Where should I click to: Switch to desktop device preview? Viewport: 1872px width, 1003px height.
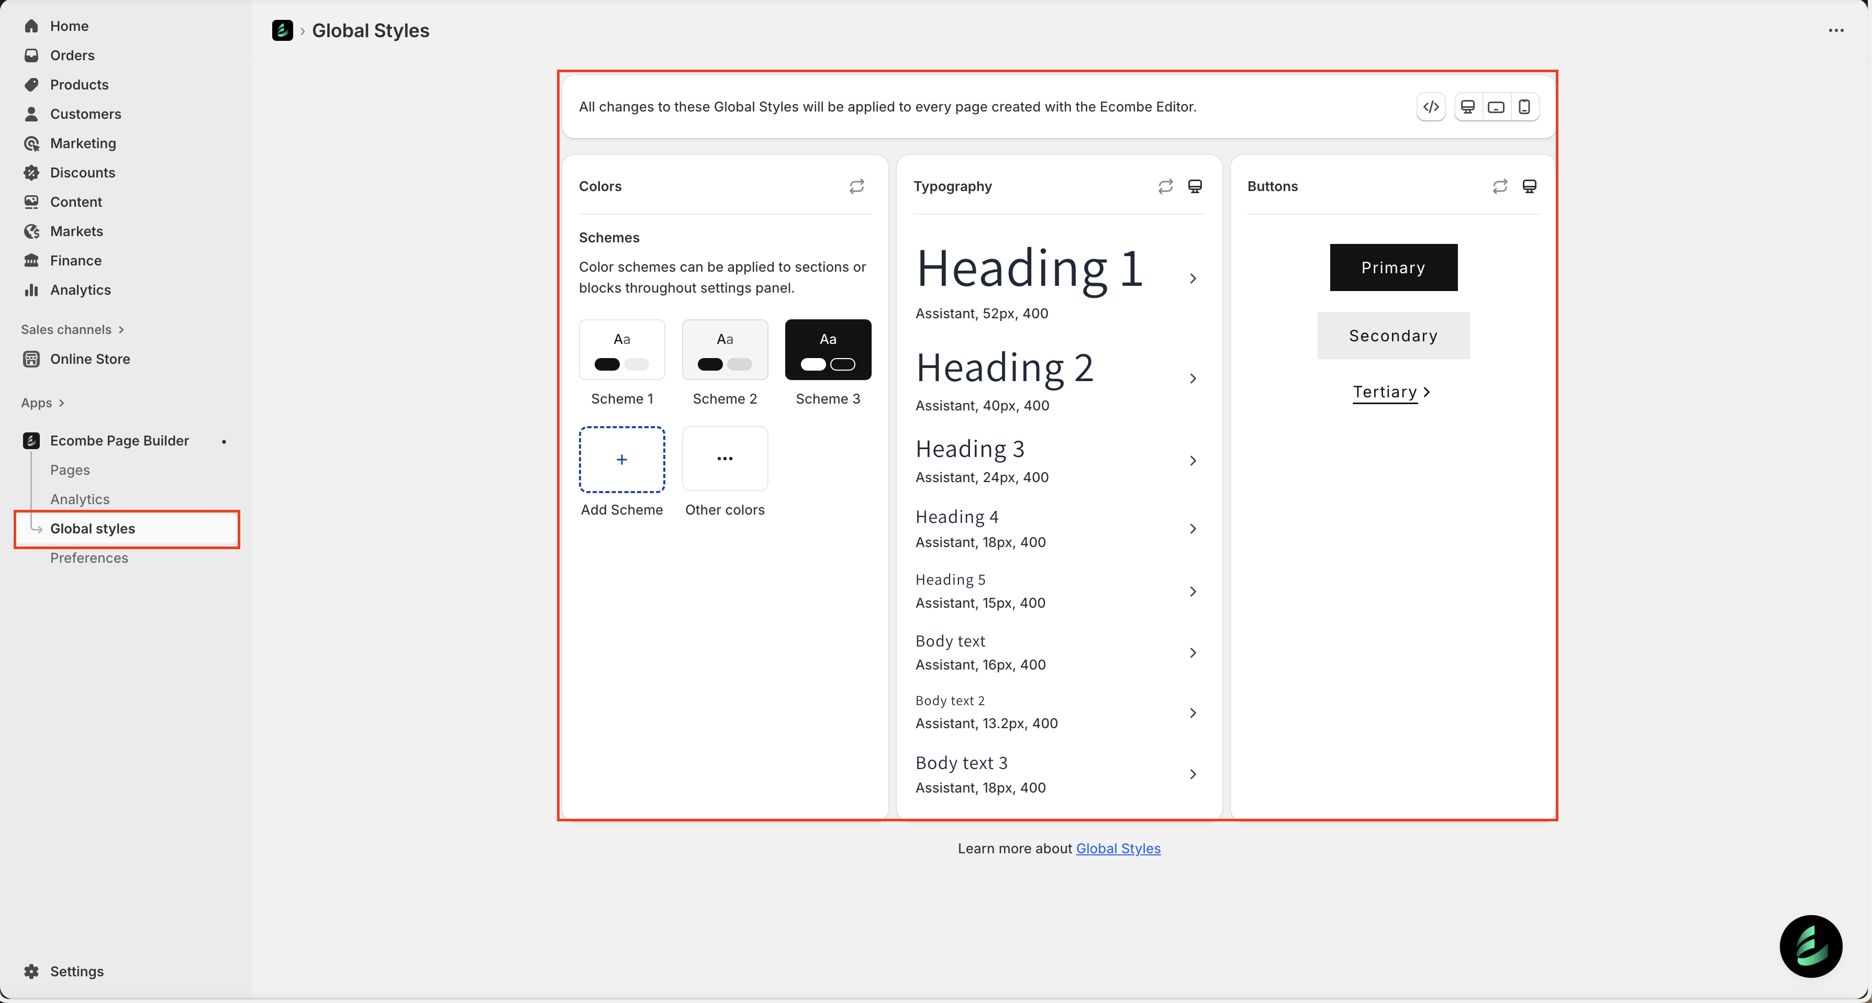pos(1467,107)
